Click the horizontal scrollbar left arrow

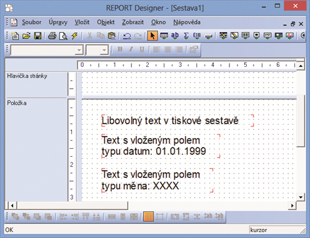pos(12,206)
